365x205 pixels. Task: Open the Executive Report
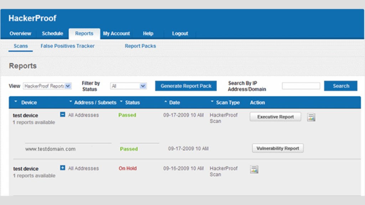click(x=276, y=117)
